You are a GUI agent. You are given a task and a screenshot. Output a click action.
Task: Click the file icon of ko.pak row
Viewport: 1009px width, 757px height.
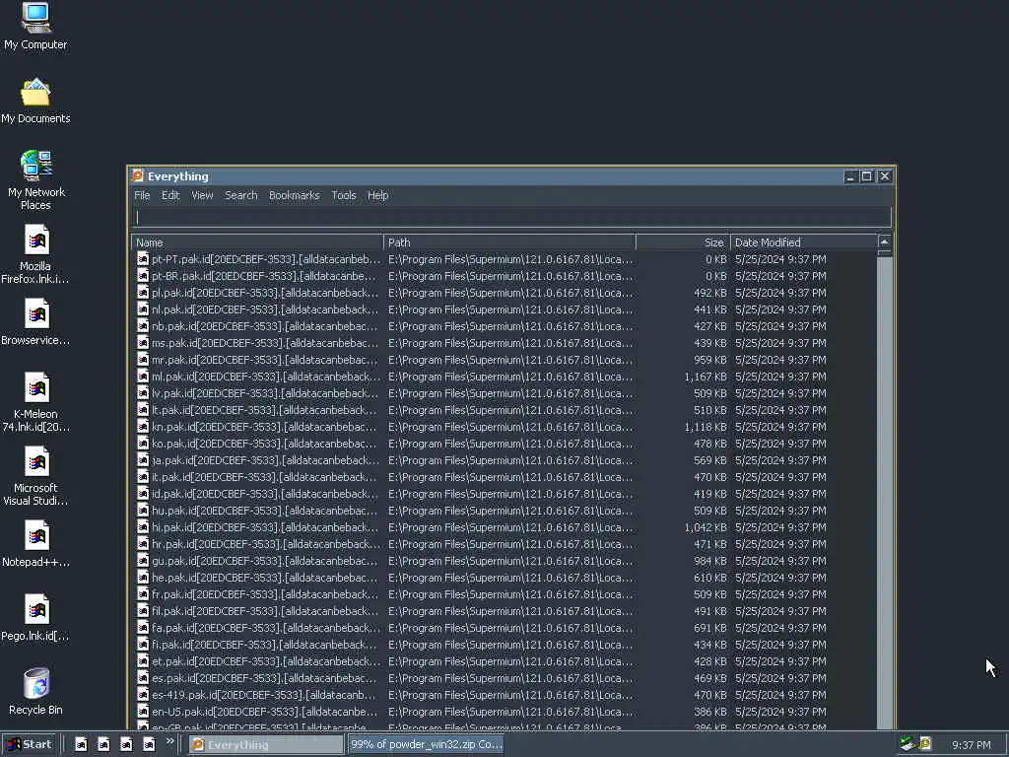click(143, 443)
